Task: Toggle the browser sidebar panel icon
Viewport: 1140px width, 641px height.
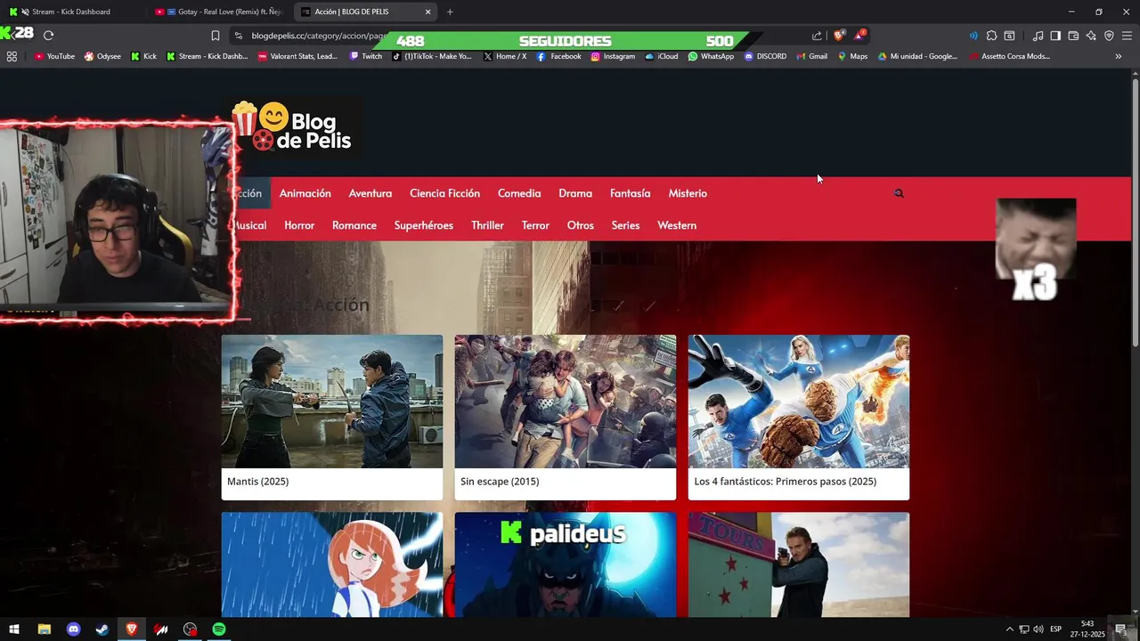Action: click(x=1055, y=36)
